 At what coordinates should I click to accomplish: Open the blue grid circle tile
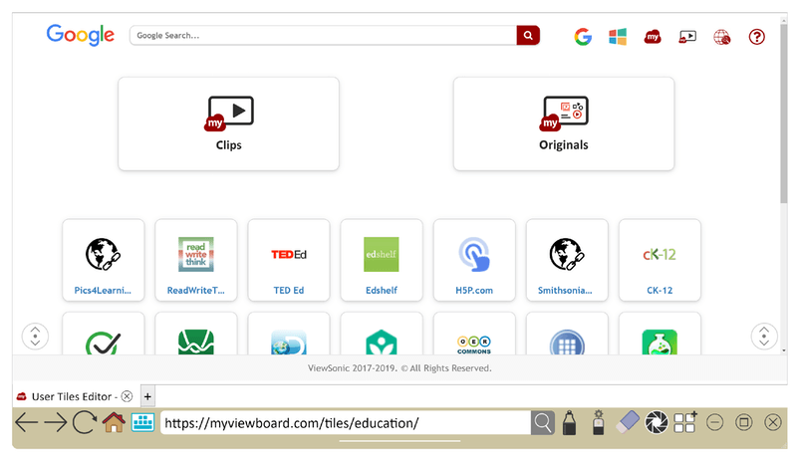(x=567, y=334)
